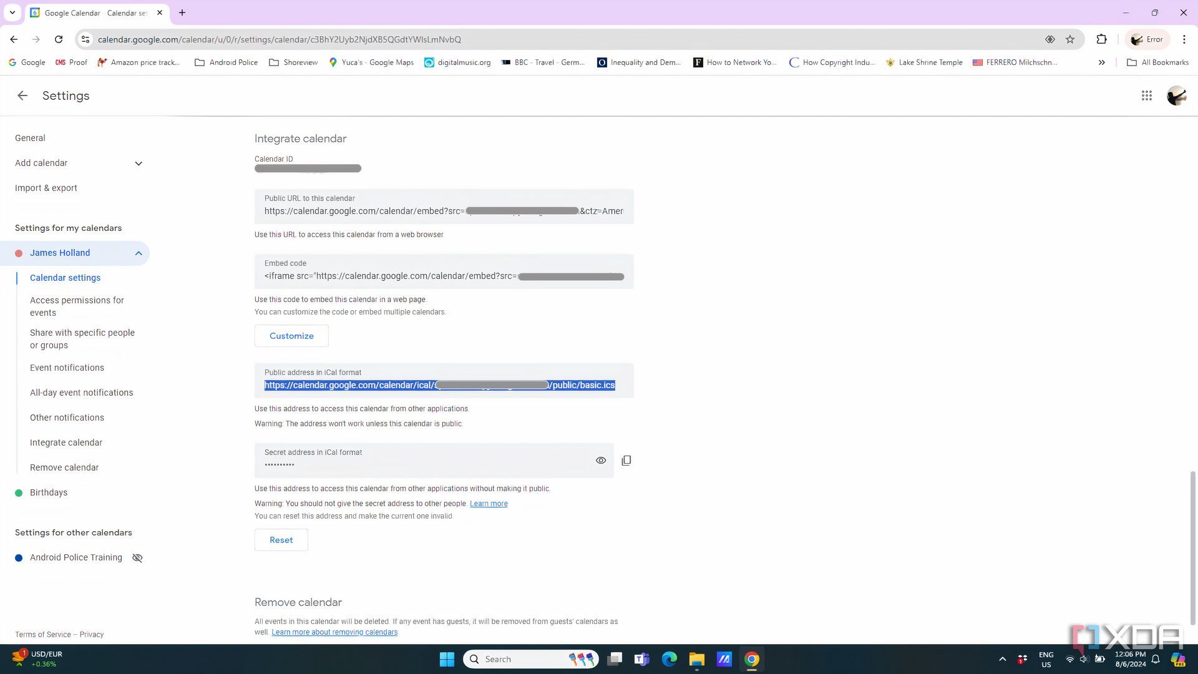This screenshot has height=674, width=1198.
Task: Open Terms of Service link
Action: point(43,635)
